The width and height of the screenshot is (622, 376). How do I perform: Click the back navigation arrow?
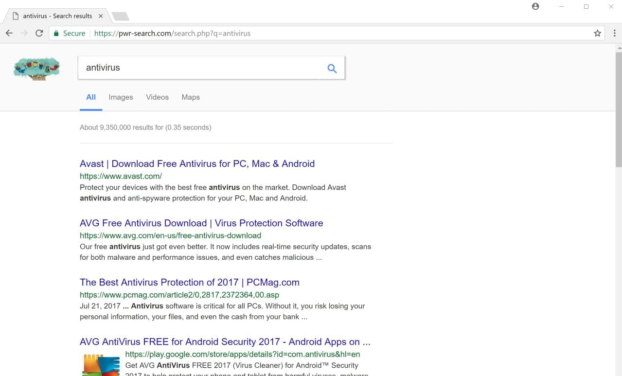coord(9,33)
